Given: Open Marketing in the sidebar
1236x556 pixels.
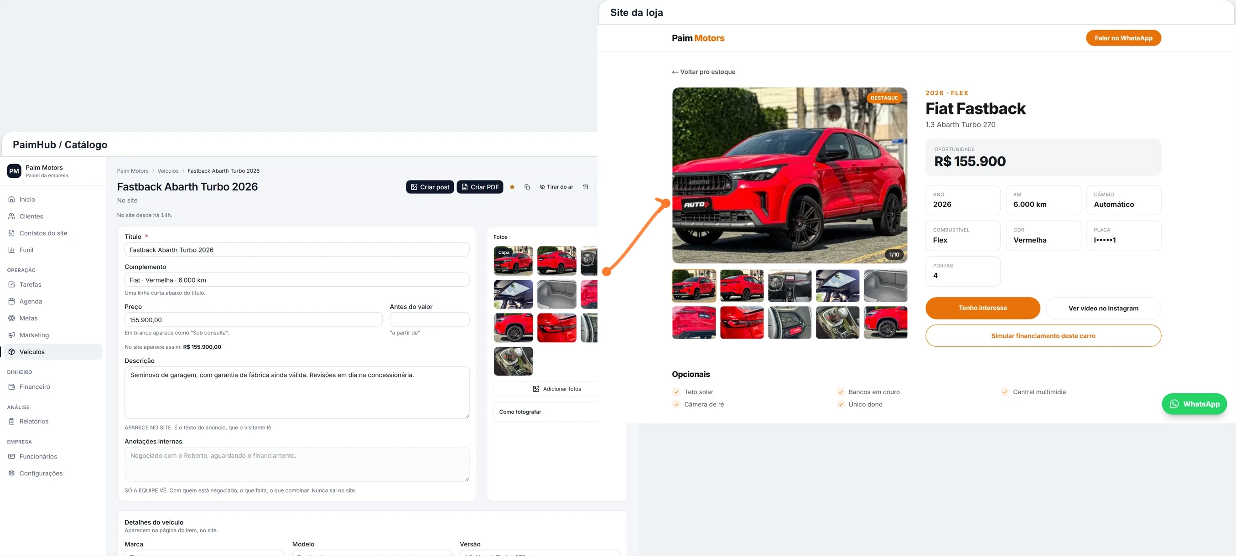Looking at the screenshot, I should tap(53, 335).
